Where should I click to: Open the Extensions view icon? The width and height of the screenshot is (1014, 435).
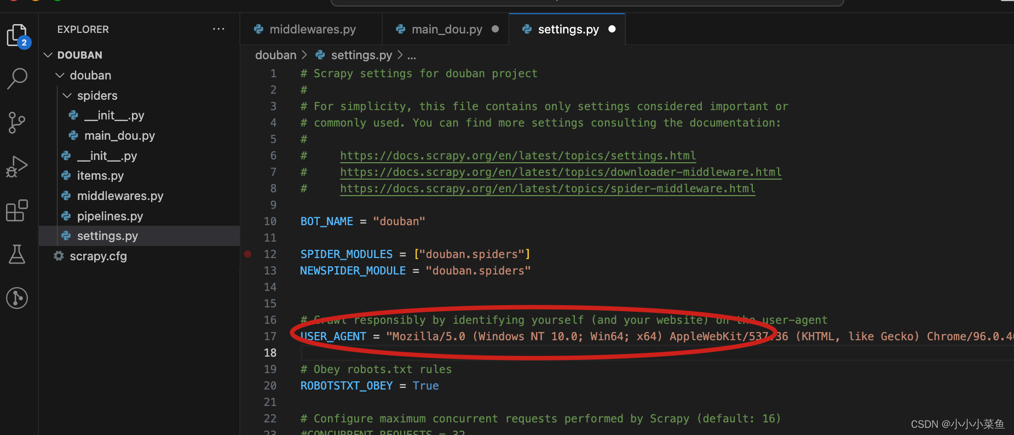[x=17, y=210]
